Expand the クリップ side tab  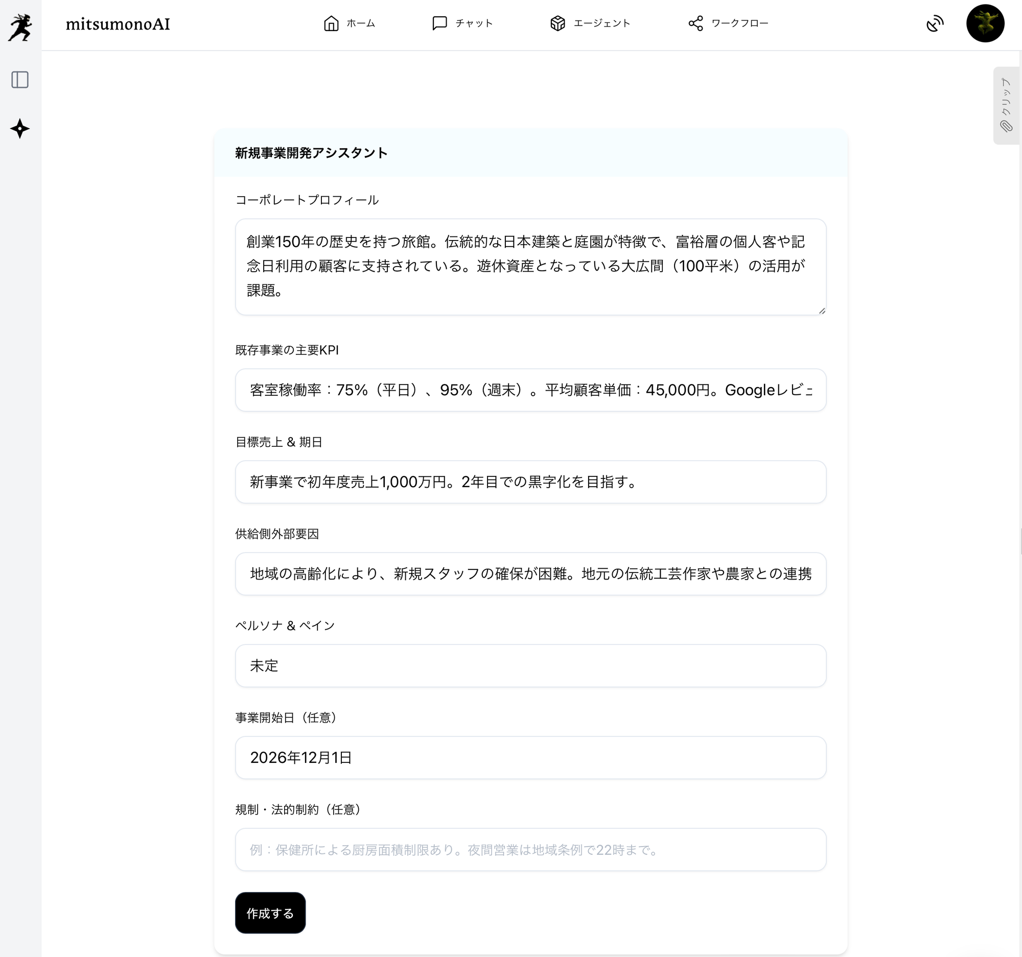coord(1006,97)
